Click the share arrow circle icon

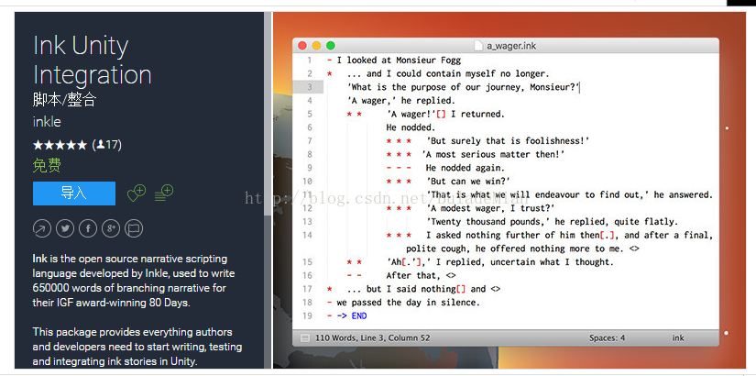(42, 228)
